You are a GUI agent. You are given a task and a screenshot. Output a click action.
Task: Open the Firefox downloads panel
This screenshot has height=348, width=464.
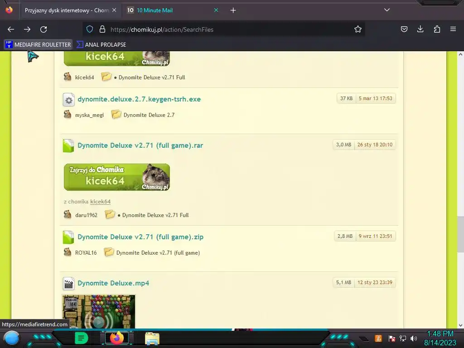[x=420, y=29]
